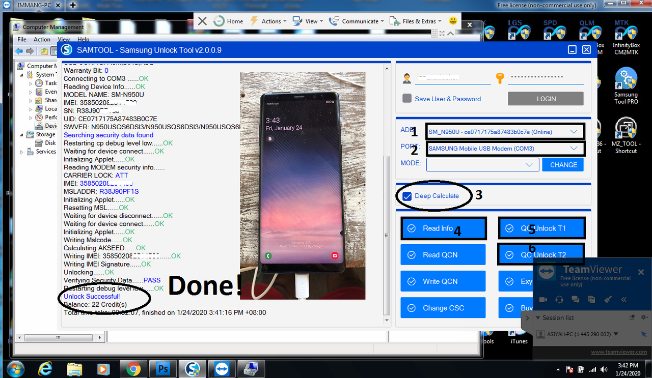Open file box icon in TeamViewer panel

click(x=591, y=300)
